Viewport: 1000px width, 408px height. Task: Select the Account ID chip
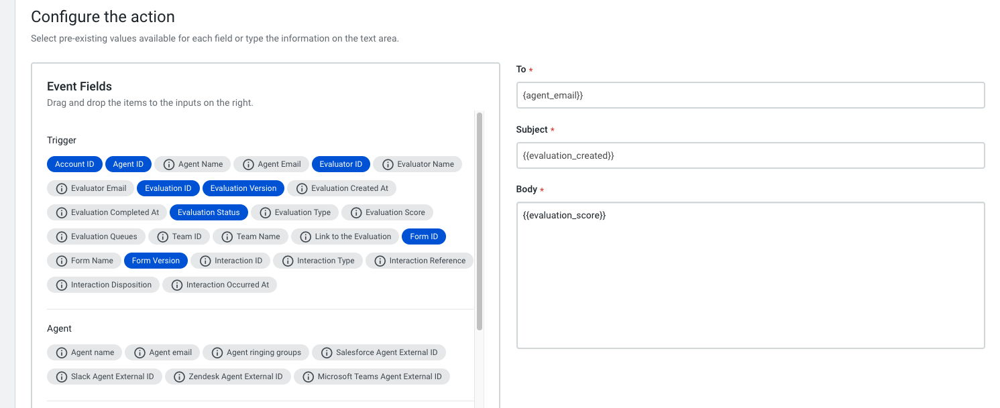pyautogui.click(x=74, y=164)
